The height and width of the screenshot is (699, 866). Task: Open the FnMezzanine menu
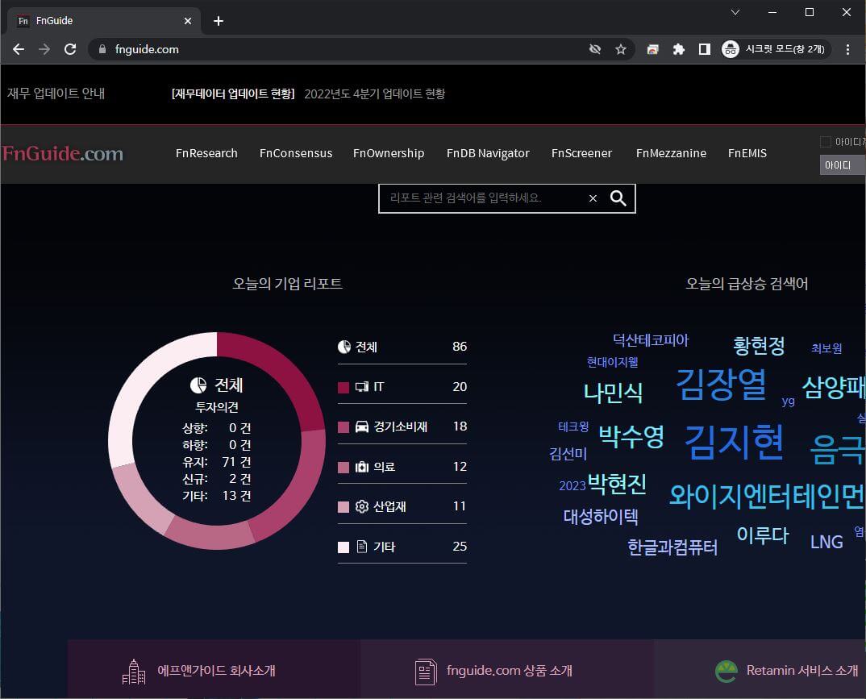pos(671,153)
